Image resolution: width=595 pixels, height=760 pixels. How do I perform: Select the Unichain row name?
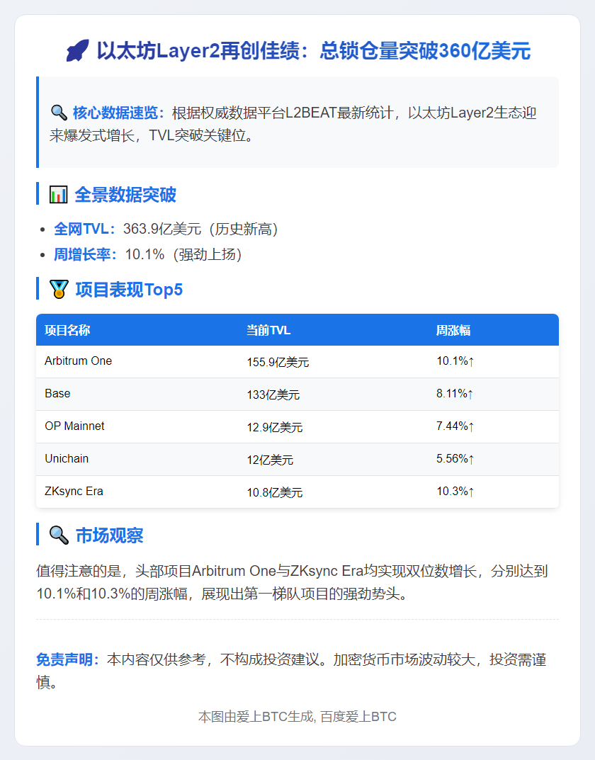[x=67, y=458]
